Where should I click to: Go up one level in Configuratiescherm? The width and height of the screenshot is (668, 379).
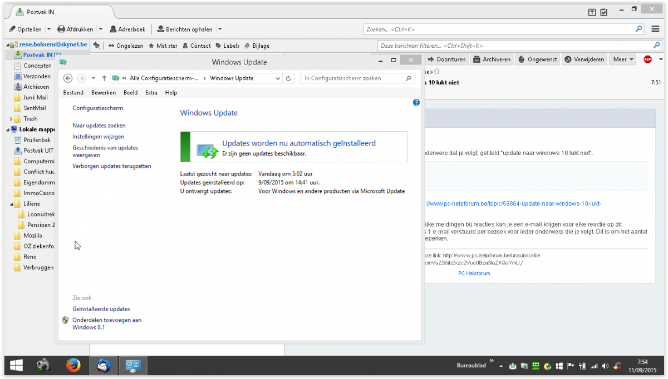point(104,78)
